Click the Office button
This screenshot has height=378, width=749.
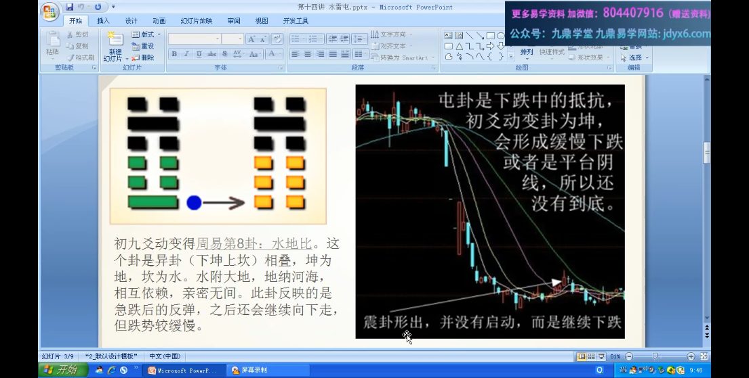(49, 11)
